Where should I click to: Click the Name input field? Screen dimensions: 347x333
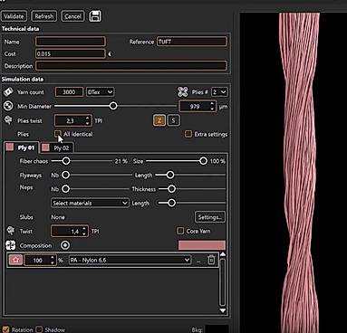coord(71,42)
